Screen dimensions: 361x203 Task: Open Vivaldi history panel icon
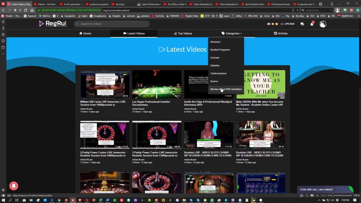click(3, 41)
